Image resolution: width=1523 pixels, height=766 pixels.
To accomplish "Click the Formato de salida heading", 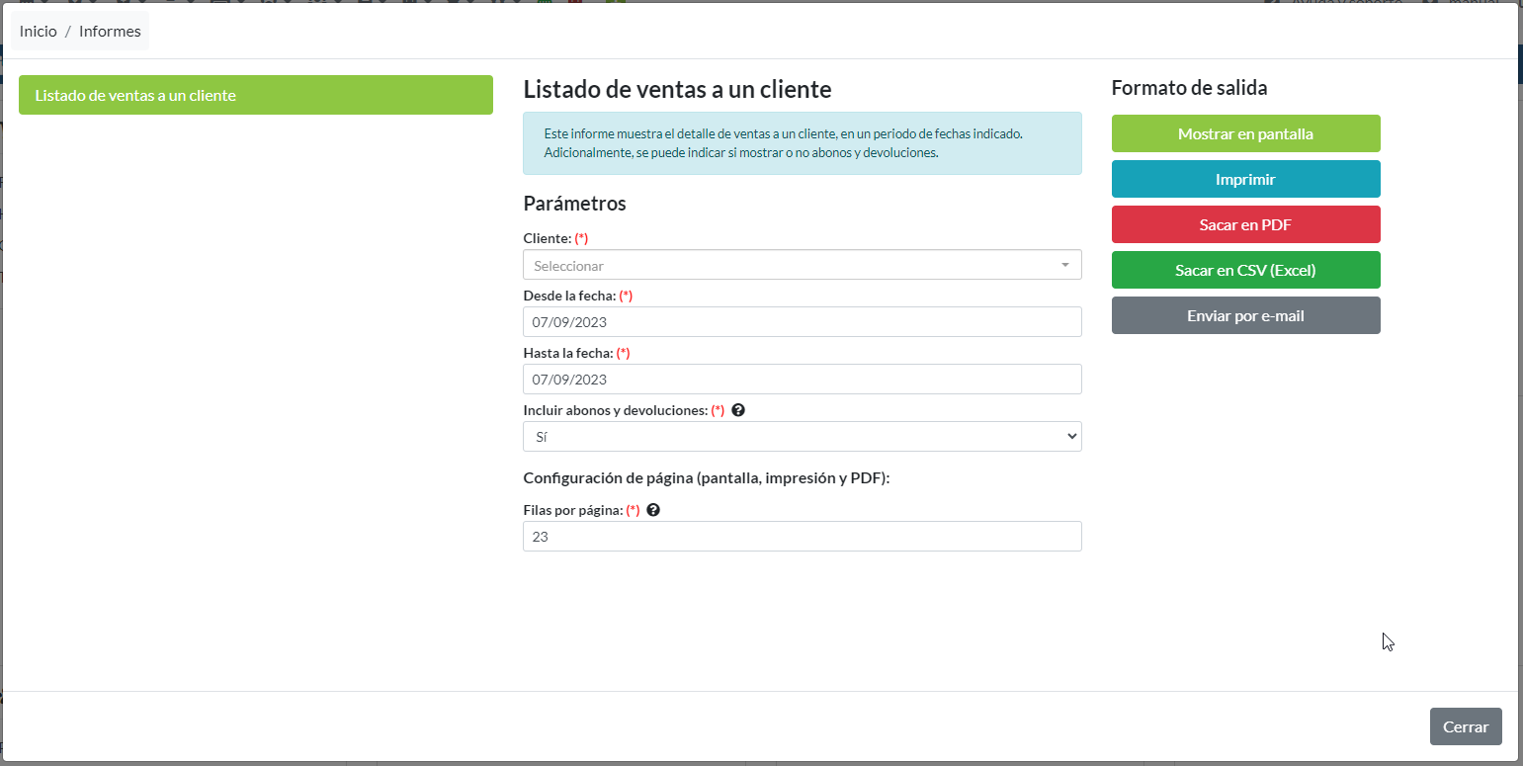I will [1189, 88].
